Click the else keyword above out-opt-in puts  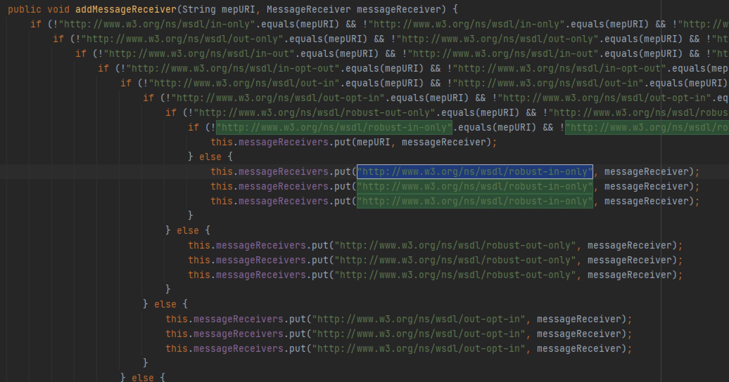click(x=165, y=304)
